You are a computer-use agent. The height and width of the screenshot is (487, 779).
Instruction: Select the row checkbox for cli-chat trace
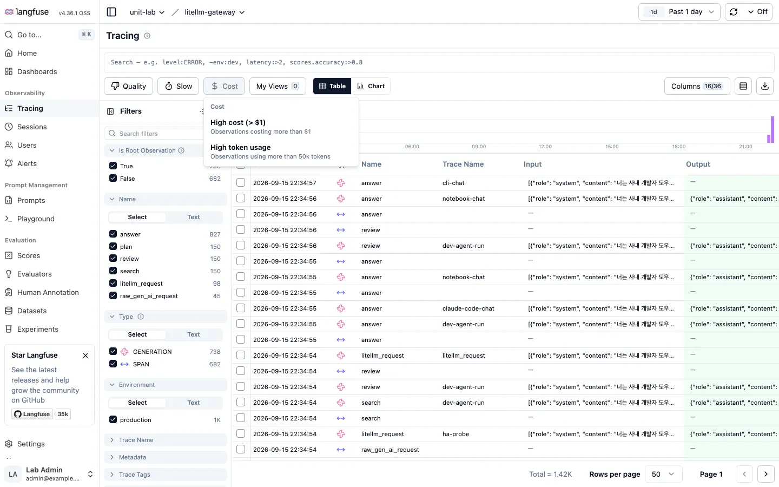tap(241, 182)
